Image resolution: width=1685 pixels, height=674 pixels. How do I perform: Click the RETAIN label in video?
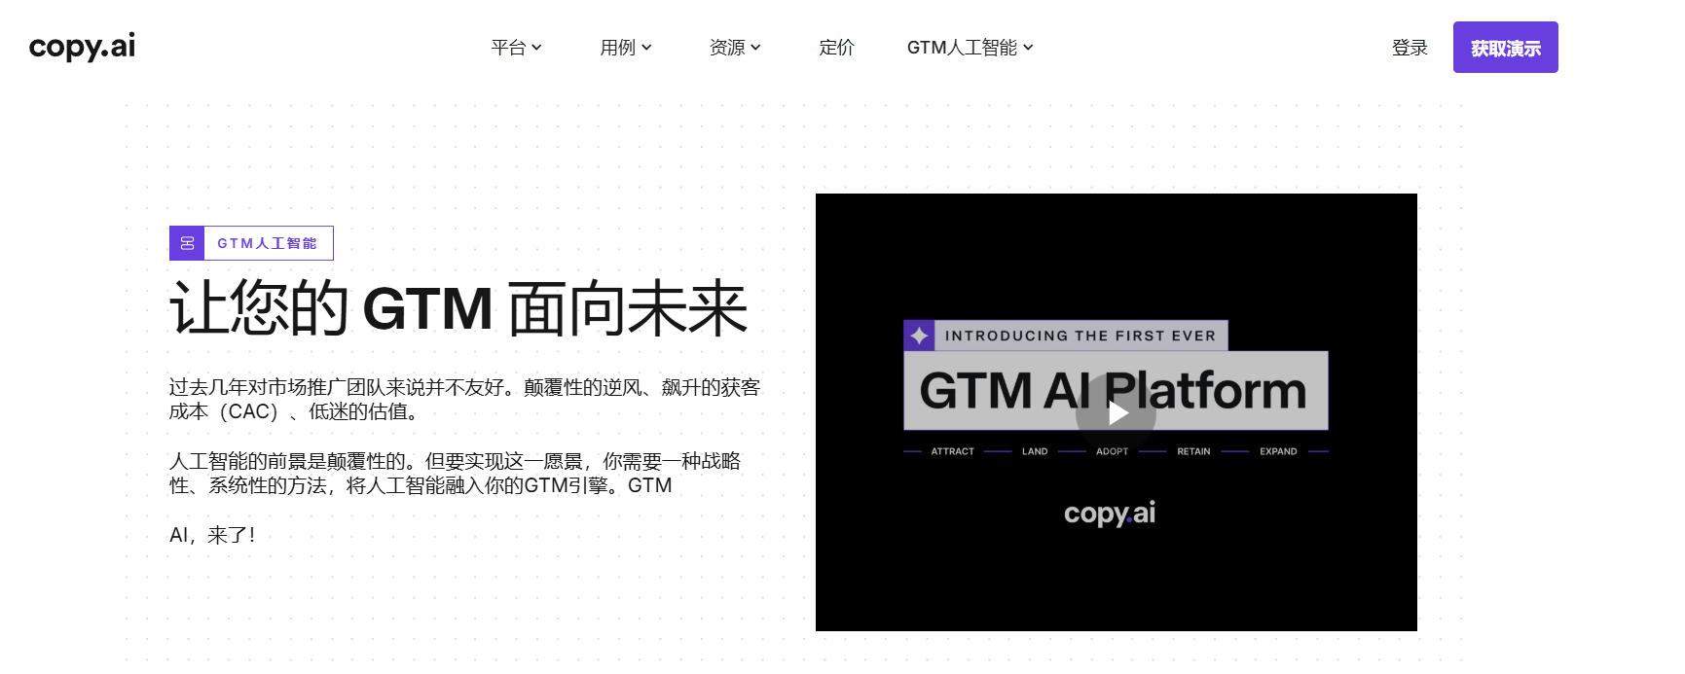click(1193, 451)
